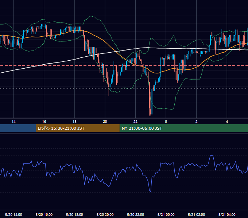Click the hour label 14 on price chart axis
Image resolution: width=248 pixels, height=218 pixels.
coord(13,121)
